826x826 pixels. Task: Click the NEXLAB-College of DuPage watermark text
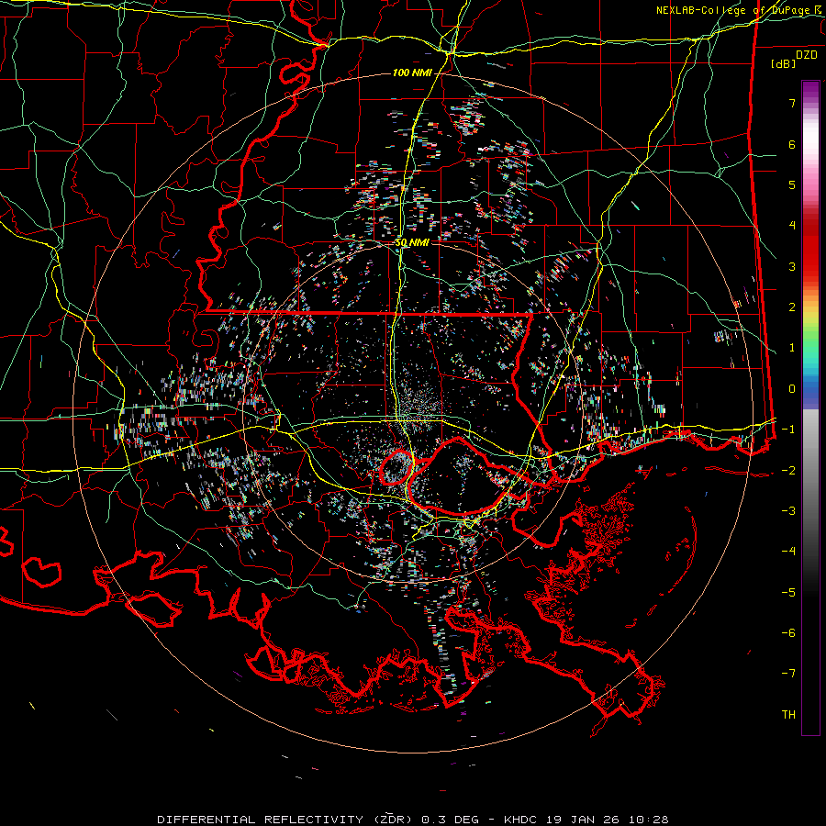pyautogui.click(x=741, y=10)
